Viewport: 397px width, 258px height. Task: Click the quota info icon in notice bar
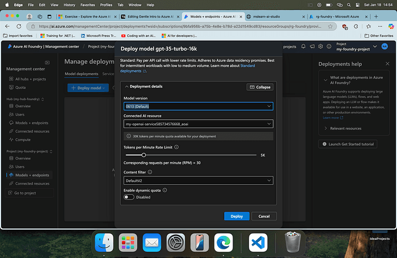coord(129,136)
